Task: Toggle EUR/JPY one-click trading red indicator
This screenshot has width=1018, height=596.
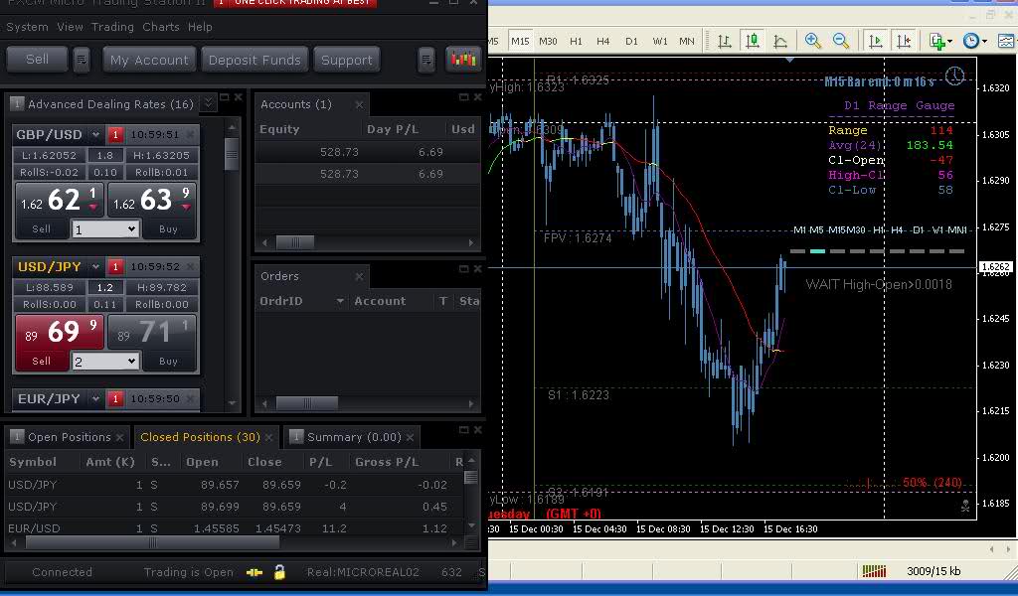Action: coord(116,399)
